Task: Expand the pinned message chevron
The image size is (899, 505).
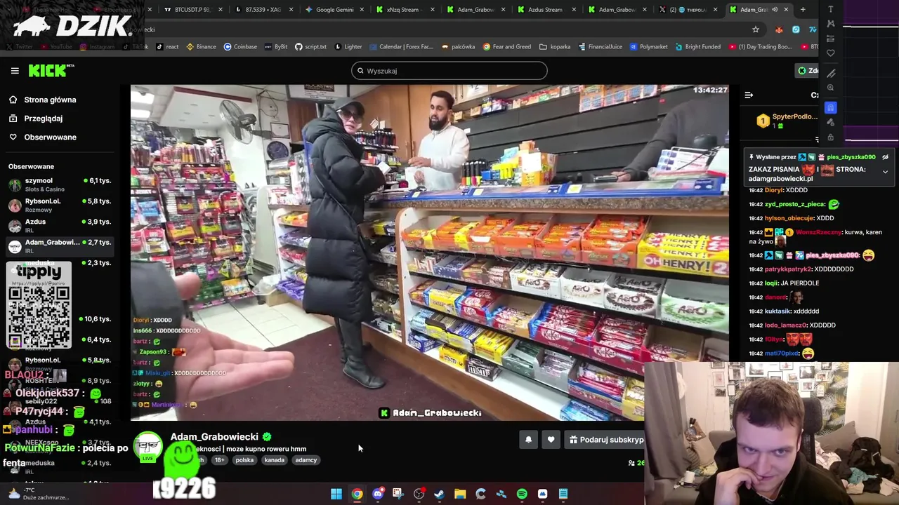Action: coord(885,172)
